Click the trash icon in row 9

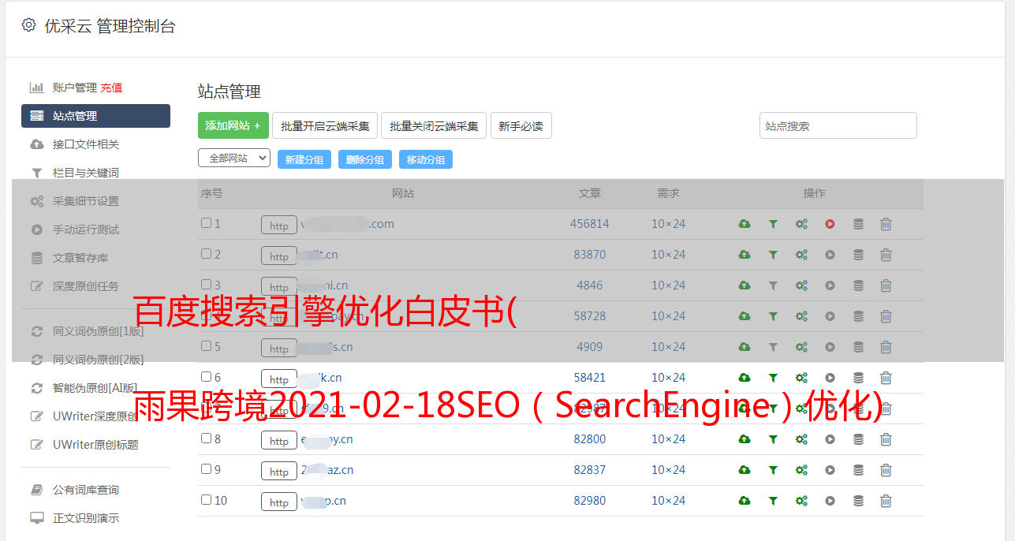tap(886, 470)
